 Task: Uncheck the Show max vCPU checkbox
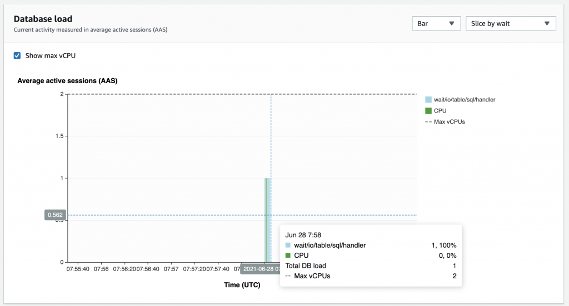tap(17, 55)
